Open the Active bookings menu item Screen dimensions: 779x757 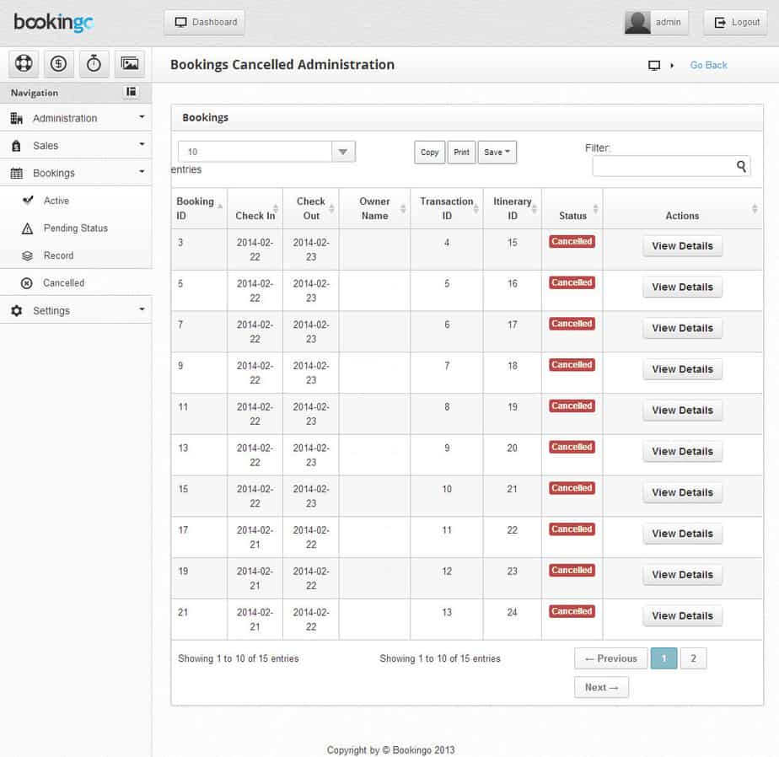coord(56,201)
